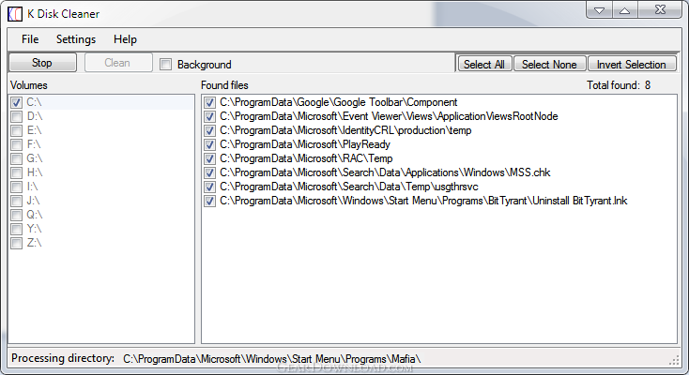The height and width of the screenshot is (375, 689).
Task: Select the Event Viewer ApplicationViewsRootNode path
Action: pos(389,116)
